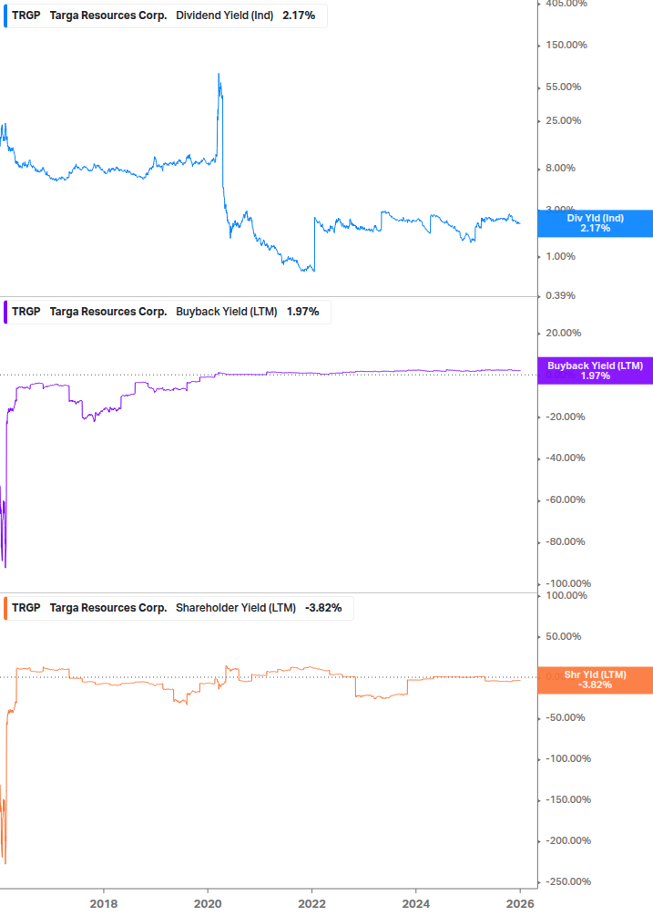Click TRGP ticker in the Buyback Yield legend

pyautogui.click(x=26, y=312)
